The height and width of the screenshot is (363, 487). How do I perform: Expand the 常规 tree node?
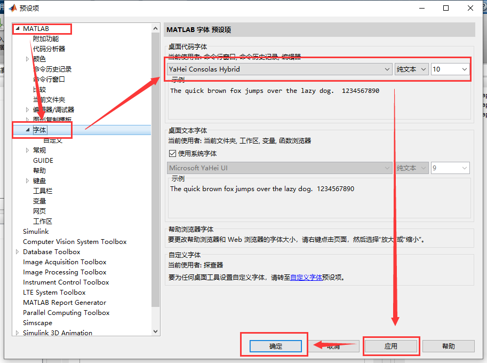click(27, 150)
